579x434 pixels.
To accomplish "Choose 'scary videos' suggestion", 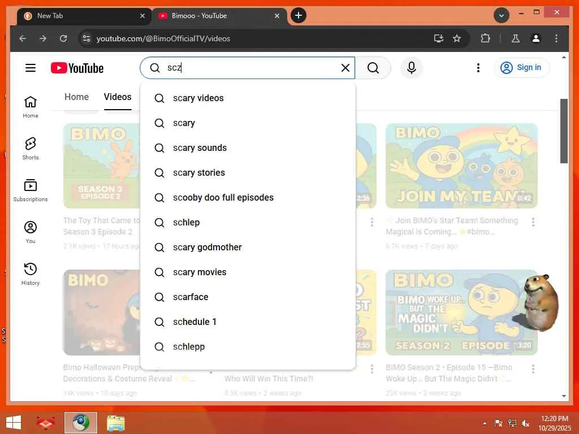I will (248, 98).
